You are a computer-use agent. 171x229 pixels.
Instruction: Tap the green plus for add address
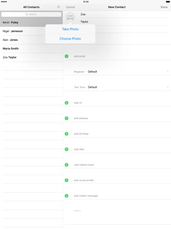click(x=66, y=118)
